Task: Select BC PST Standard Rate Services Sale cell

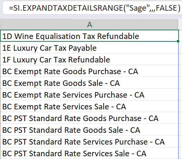Action: pyautogui.click(x=89, y=153)
